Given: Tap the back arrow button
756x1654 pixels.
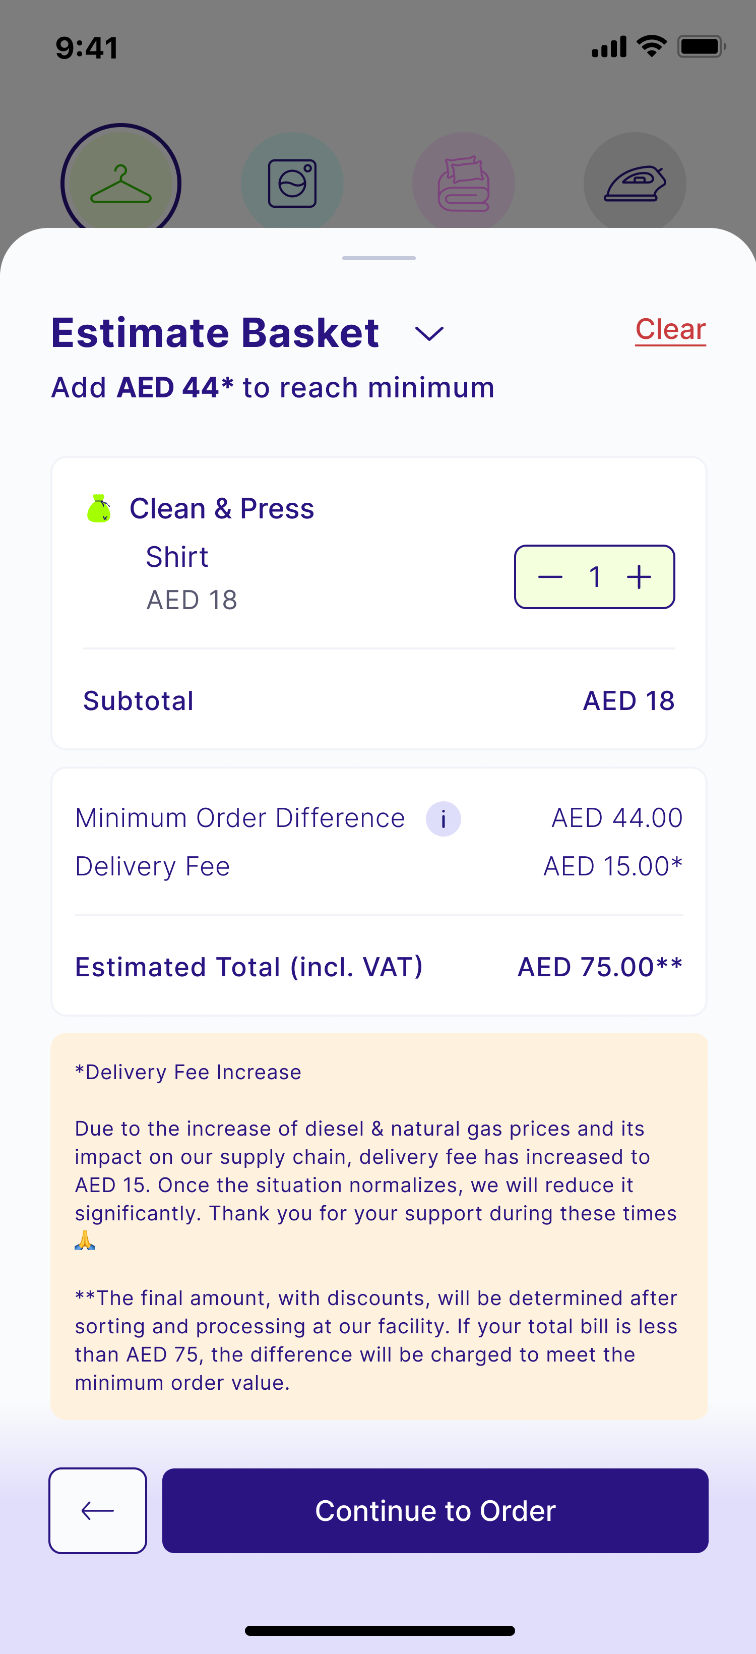Looking at the screenshot, I should [98, 1510].
